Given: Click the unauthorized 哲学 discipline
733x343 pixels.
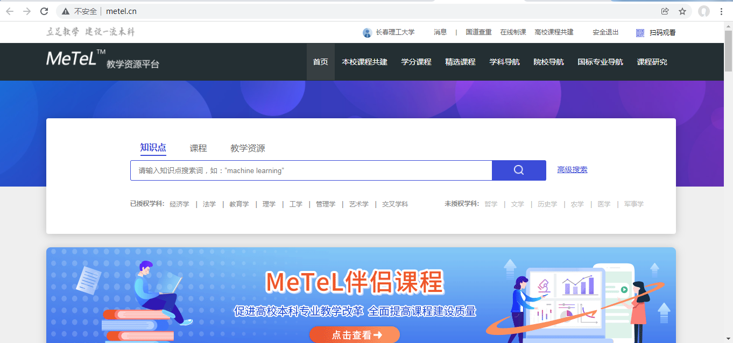Looking at the screenshot, I should click(491, 204).
